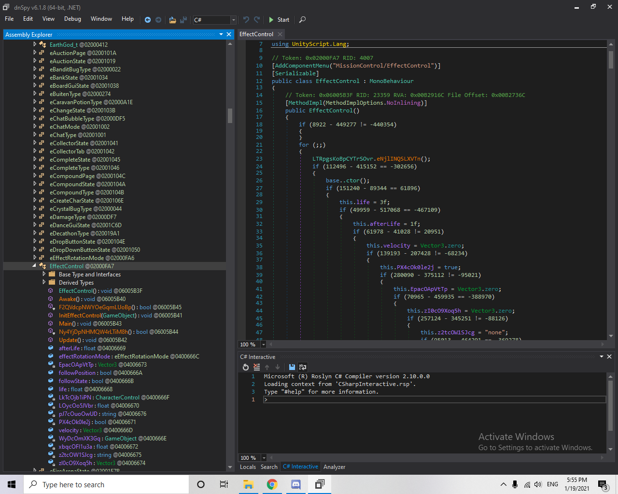Switch to the Locals tab
Viewport: 618px width, 494px height.
click(x=248, y=467)
